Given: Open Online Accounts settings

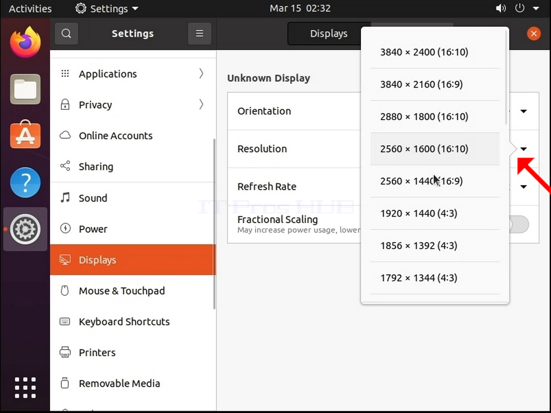Looking at the screenshot, I should [133, 136].
